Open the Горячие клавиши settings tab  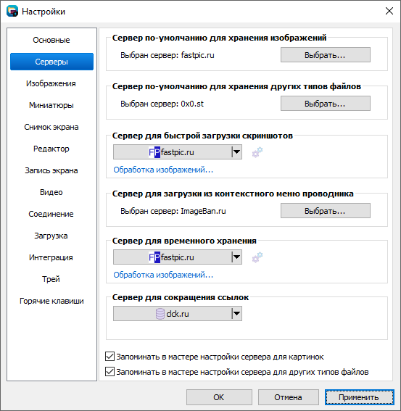tap(51, 301)
